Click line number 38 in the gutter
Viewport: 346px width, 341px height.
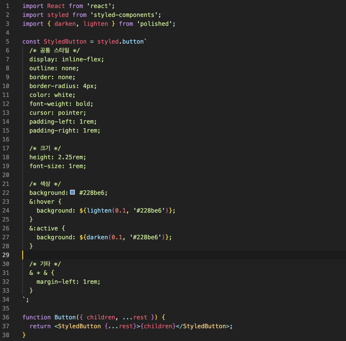click(6, 335)
